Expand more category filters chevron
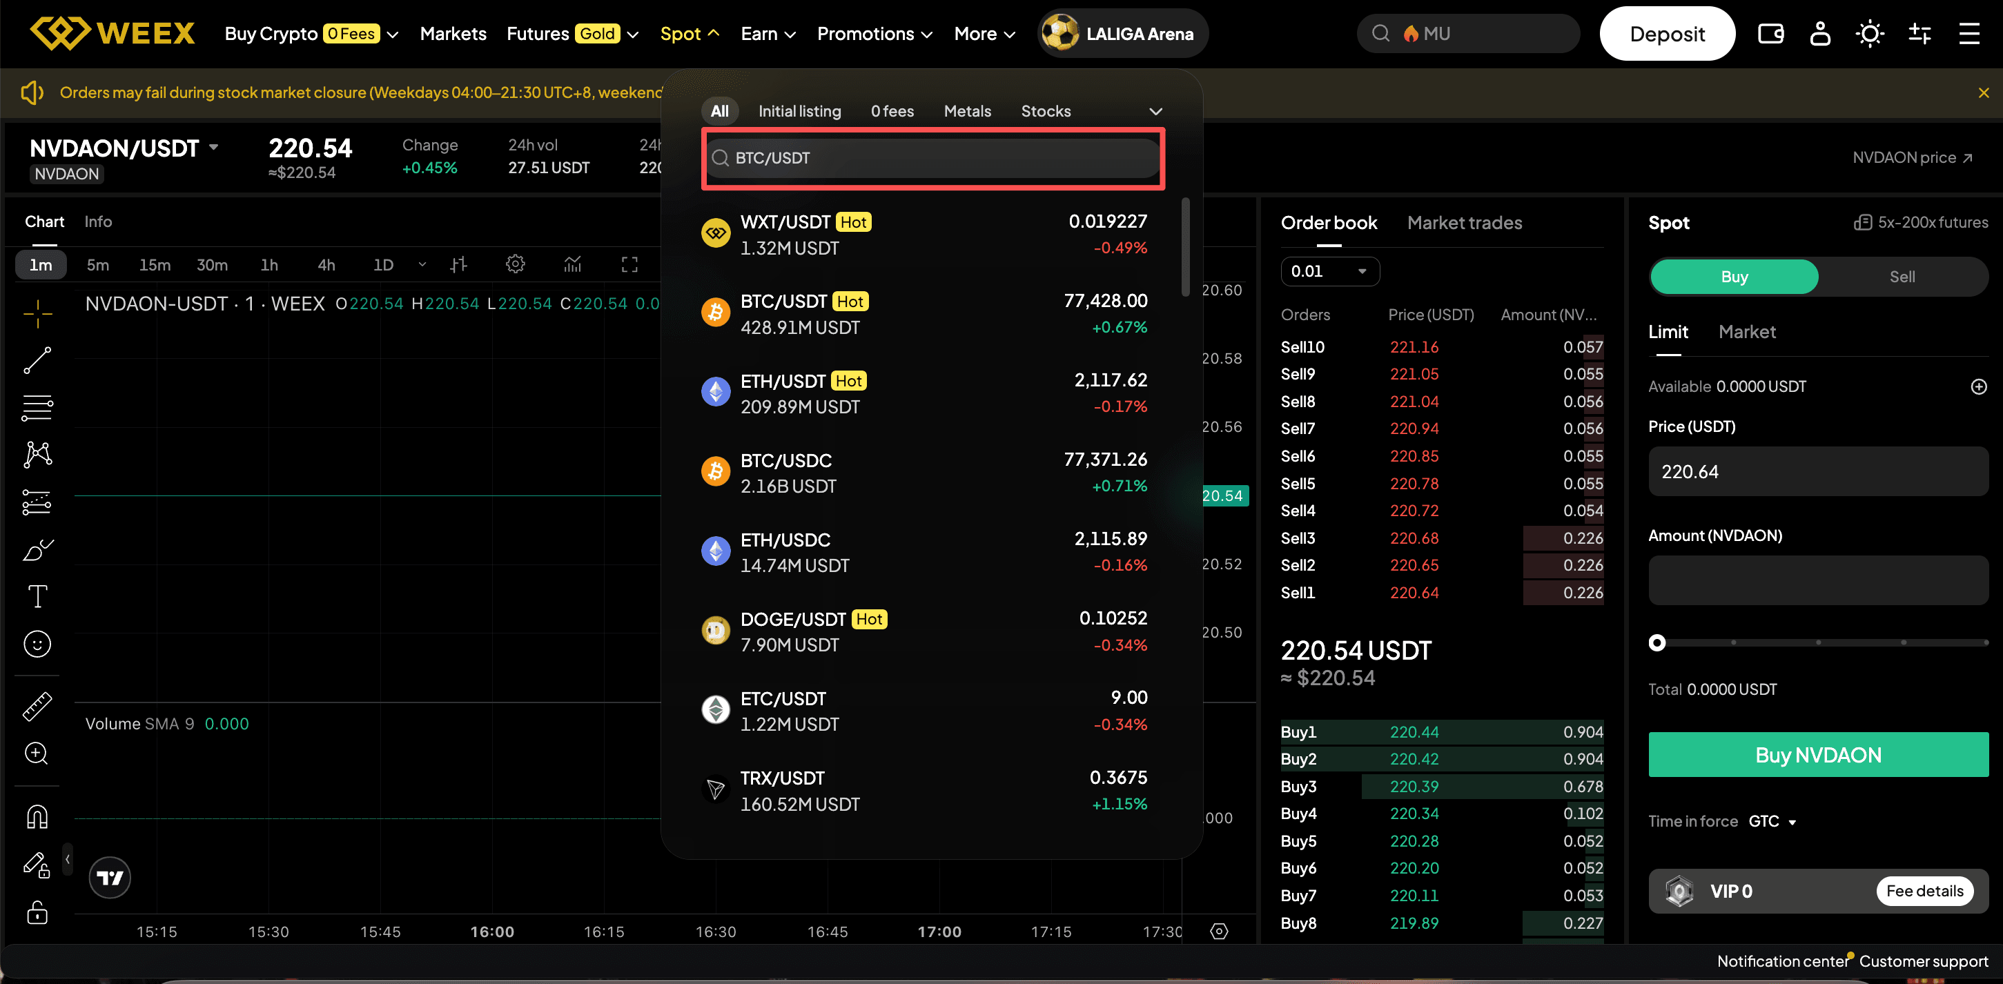Viewport: 2003px width, 984px height. [x=1155, y=111]
